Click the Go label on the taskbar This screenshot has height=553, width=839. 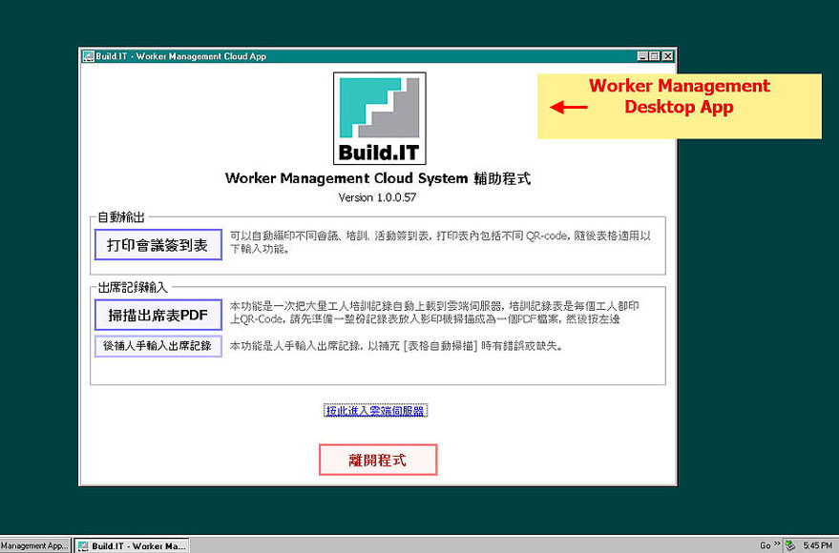click(x=766, y=545)
